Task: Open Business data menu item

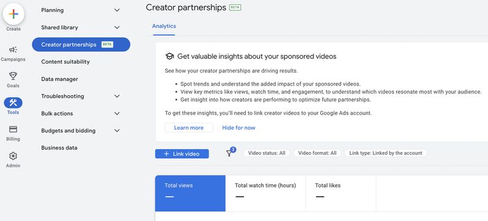Action: click(59, 148)
